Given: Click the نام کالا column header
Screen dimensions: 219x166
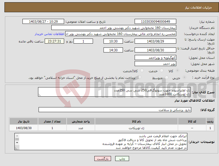Looking at the screenshot, I should click(136, 121).
